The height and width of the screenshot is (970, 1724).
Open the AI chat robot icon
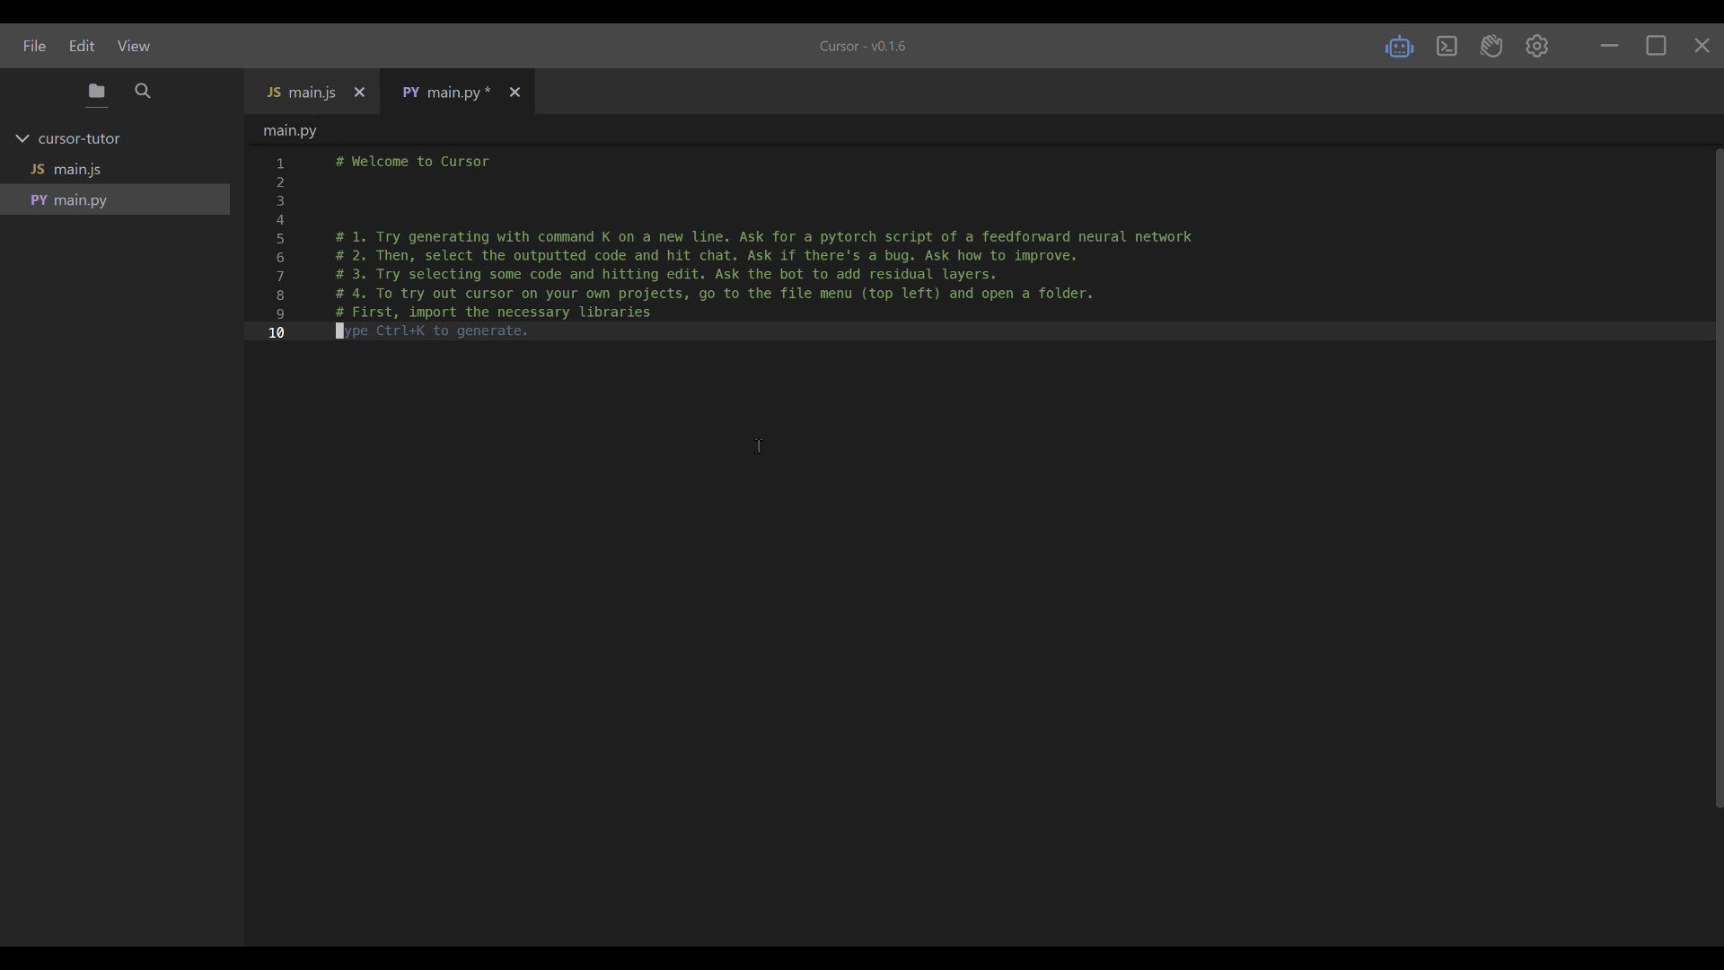[1400, 46]
